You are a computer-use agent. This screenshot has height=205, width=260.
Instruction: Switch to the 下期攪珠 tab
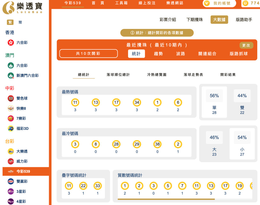[195, 20]
